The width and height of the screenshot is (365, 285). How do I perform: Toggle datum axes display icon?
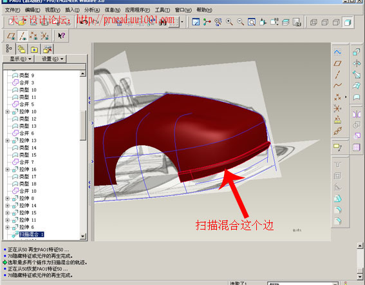(23, 36)
